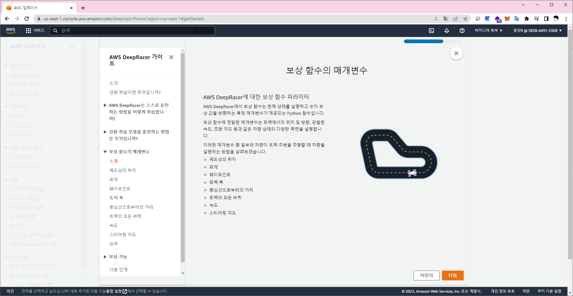Select guide item 소개 under 보상 함수

[x=113, y=161]
